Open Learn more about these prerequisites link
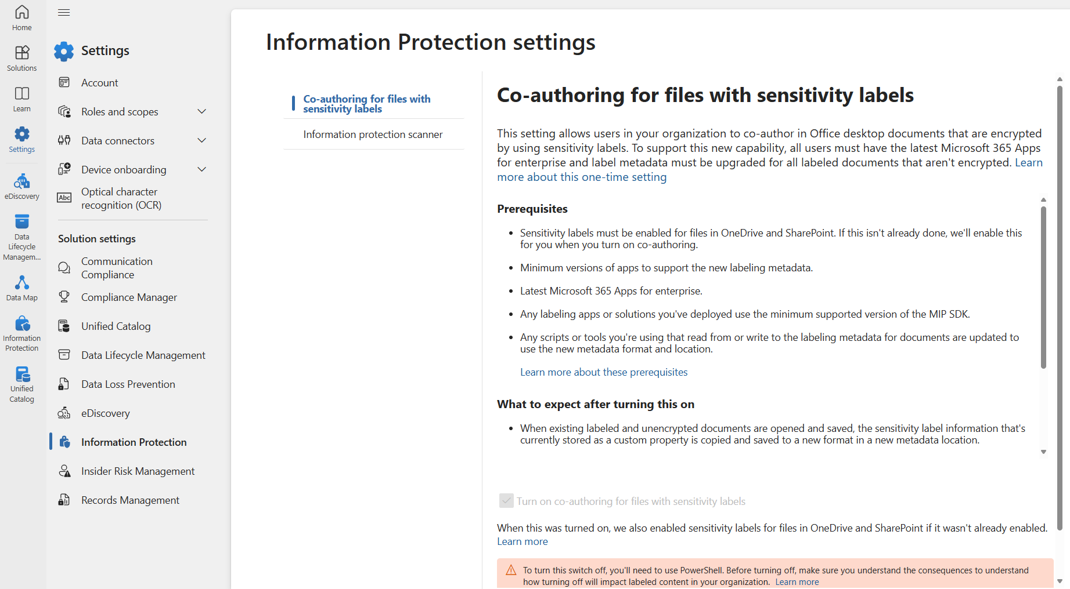This screenshot has height=589, width=1070. pos(604,372)
